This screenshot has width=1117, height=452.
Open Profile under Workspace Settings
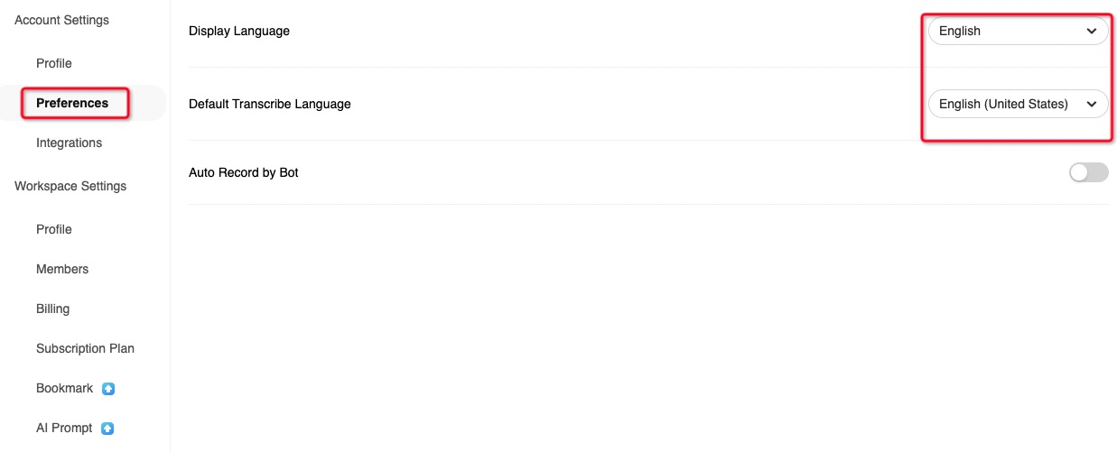point(54,229)
